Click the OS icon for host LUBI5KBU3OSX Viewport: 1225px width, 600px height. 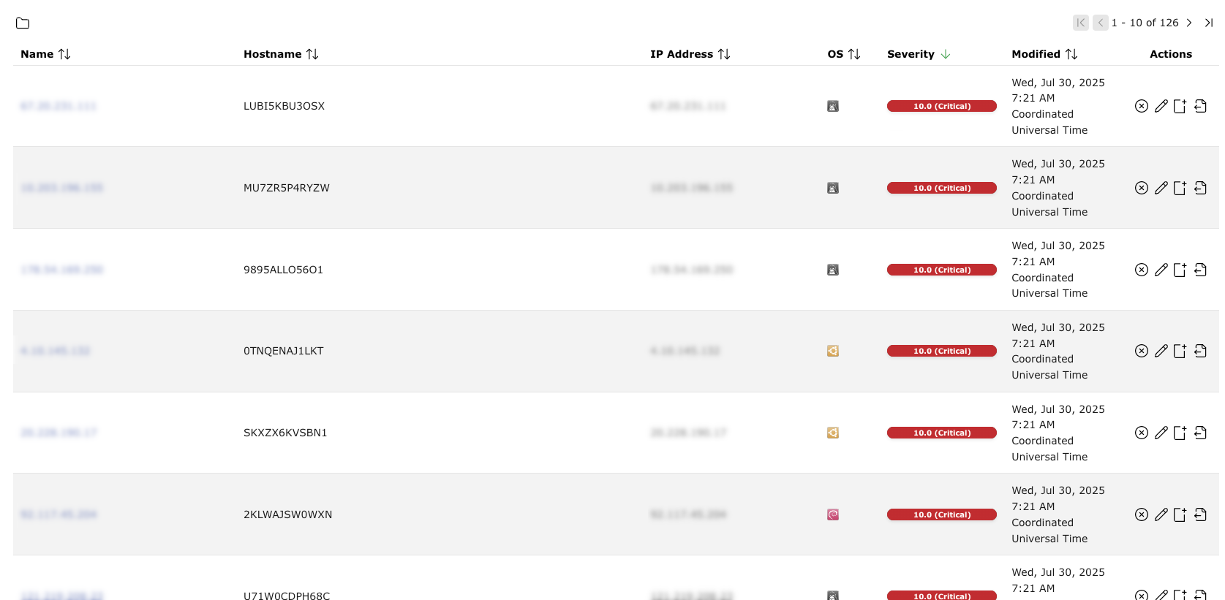[x=832, y=106]
